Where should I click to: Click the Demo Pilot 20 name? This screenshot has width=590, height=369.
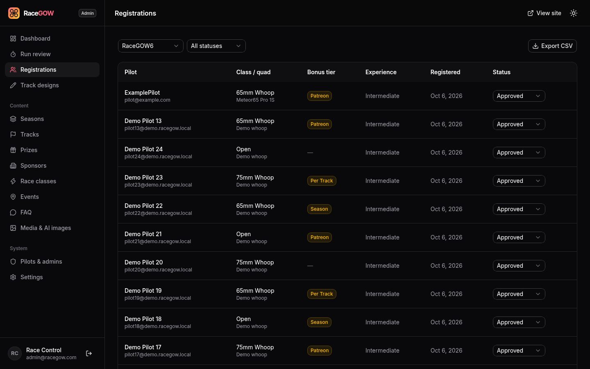[144, 262]
